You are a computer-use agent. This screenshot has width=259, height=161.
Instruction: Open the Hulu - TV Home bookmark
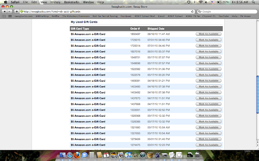tap(241, 16)
